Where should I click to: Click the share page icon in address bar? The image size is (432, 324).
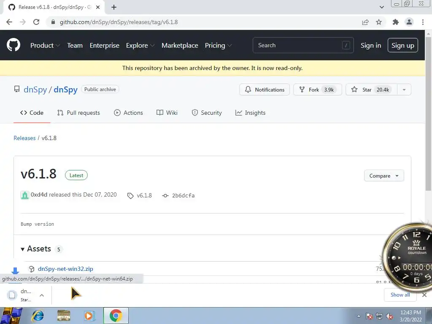coord(365,22)
